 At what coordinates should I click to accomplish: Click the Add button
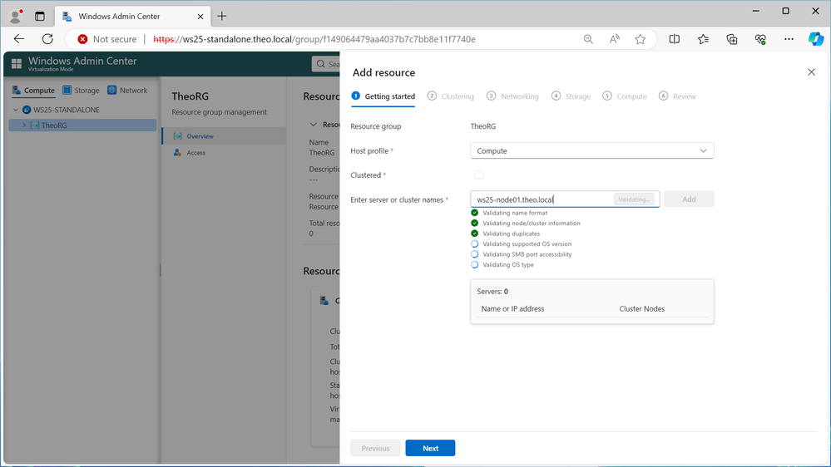tap(689, 199)
